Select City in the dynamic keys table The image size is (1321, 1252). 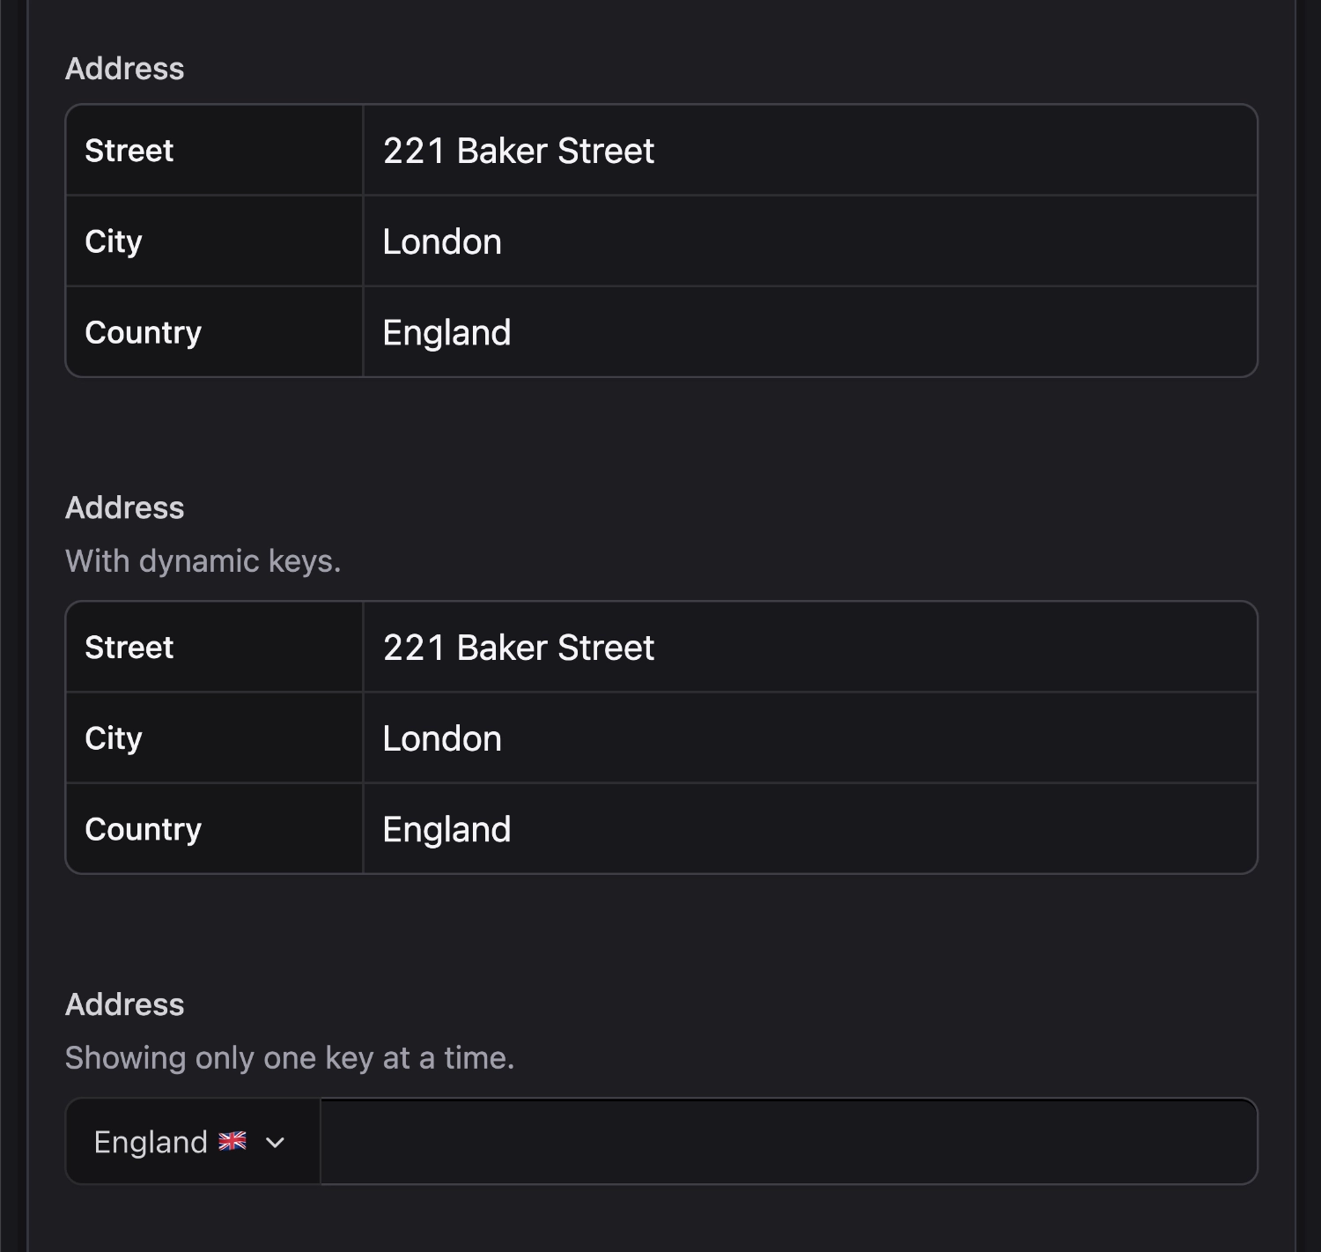[113, 738]
